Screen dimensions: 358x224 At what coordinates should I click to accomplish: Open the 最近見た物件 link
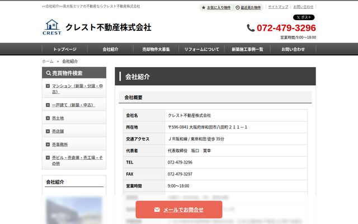click(251, 7)
